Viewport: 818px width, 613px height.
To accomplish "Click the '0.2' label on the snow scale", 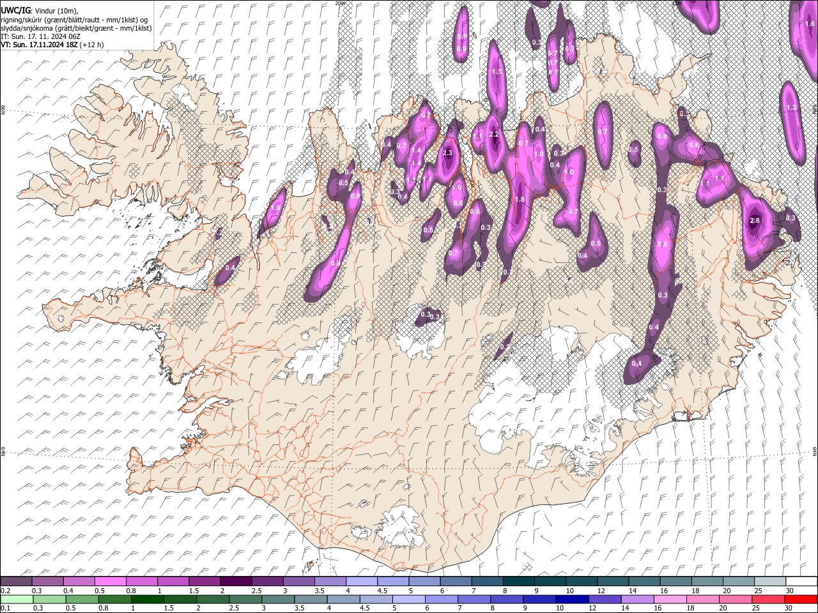I will (x=5, y=591).
